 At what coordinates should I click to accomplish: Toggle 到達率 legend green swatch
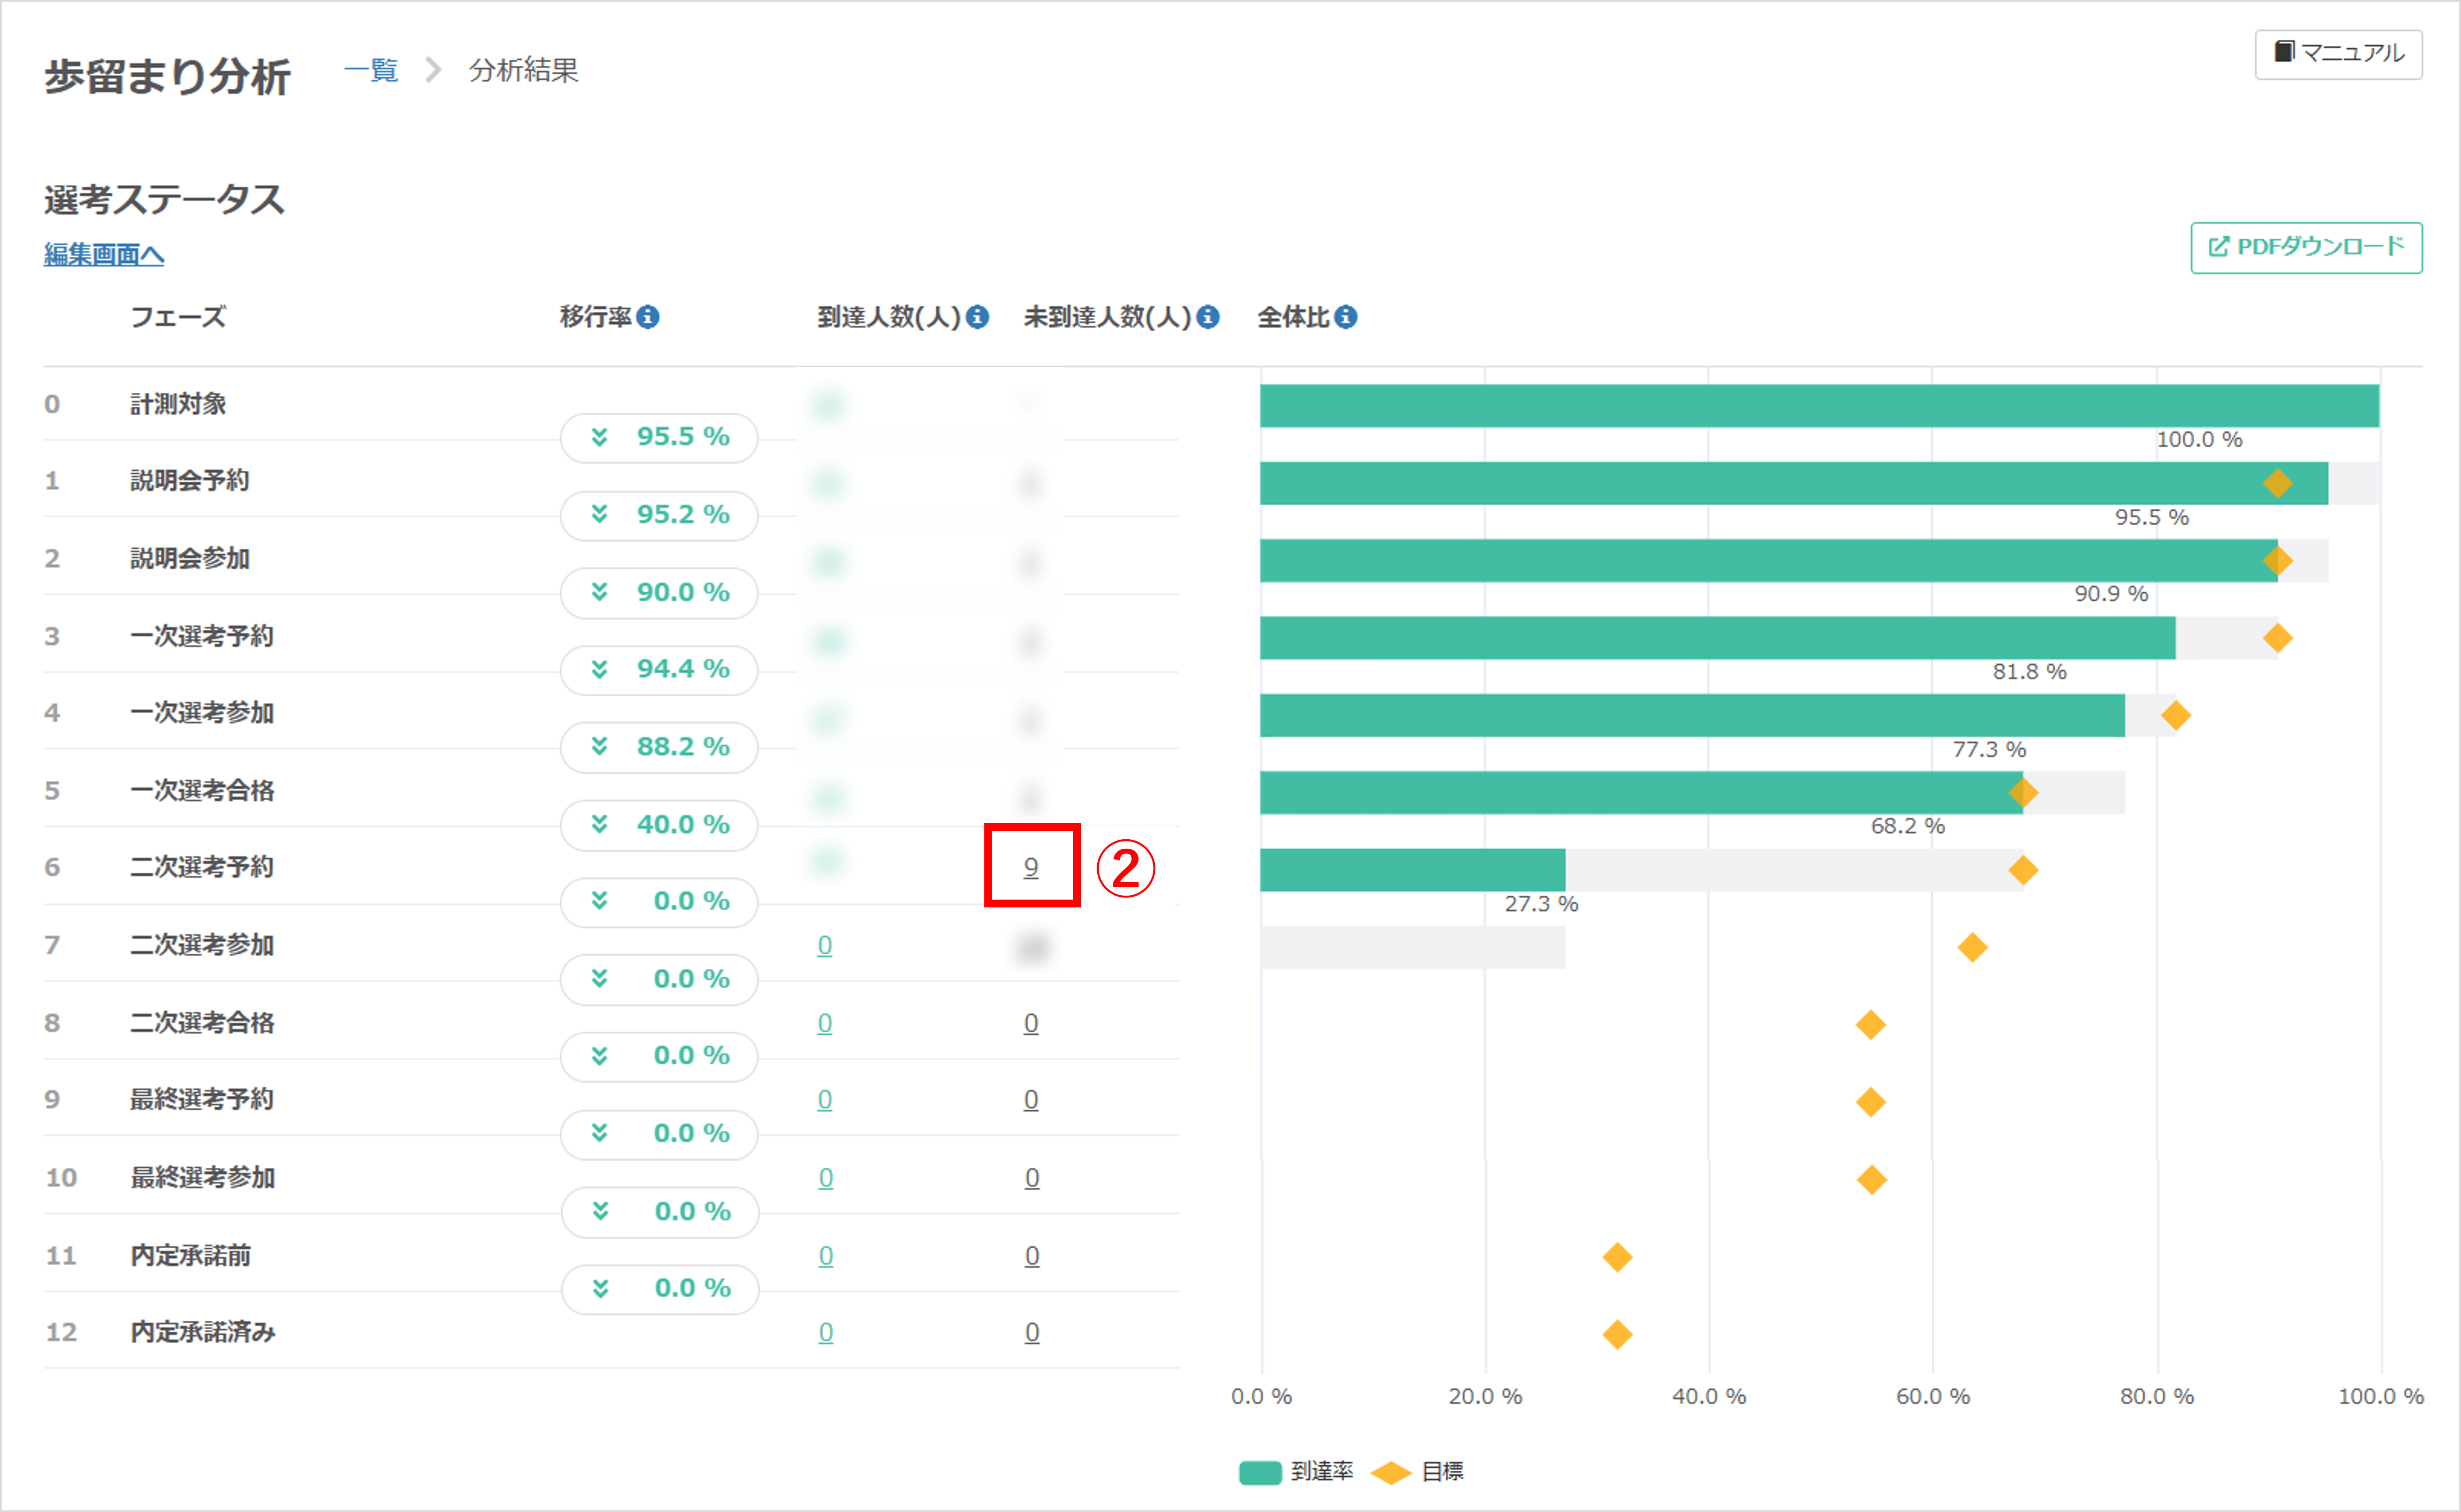(1260, 1472)
